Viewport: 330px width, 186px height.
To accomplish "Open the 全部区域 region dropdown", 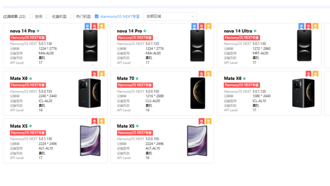I will coord(170,16).
